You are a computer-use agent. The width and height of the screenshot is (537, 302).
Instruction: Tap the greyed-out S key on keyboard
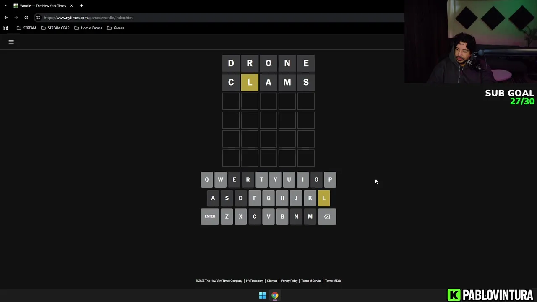[227, 198]
